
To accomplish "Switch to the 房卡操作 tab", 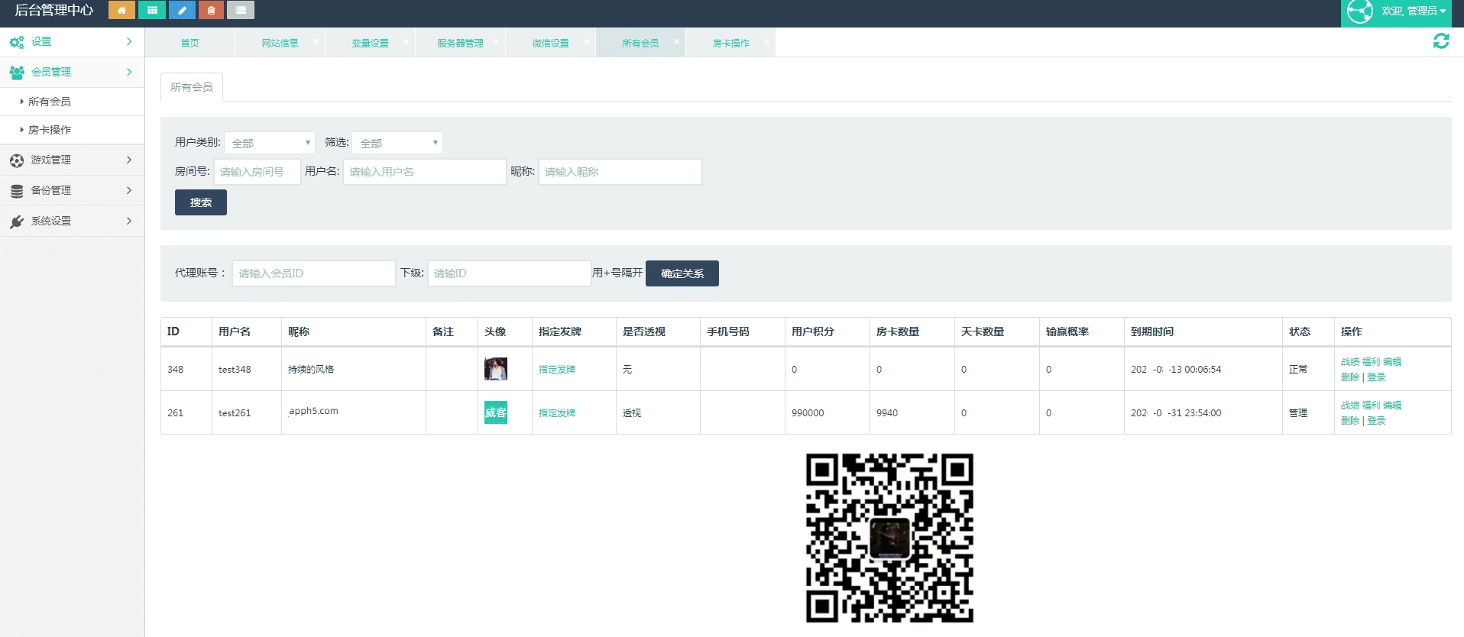I will pyautogui.click(x=730, y=43).
